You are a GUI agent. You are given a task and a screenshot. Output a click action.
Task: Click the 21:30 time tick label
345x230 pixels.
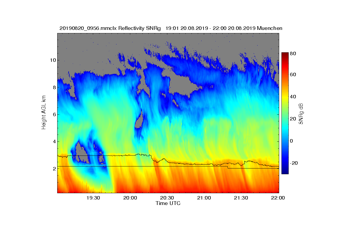coord(241,198)
